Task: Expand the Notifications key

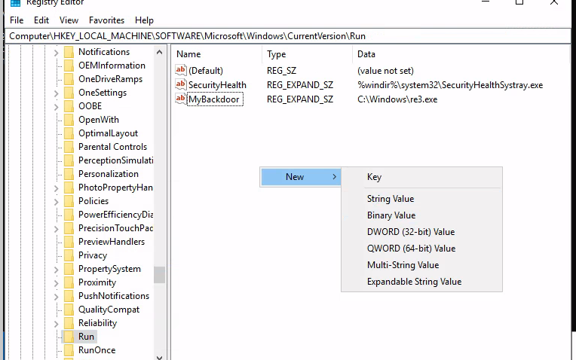Action: pyautogui.click(x=57, y=53)
